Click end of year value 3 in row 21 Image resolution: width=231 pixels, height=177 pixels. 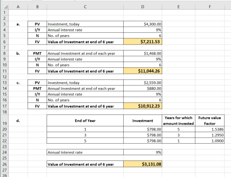[x=85, y=135]
